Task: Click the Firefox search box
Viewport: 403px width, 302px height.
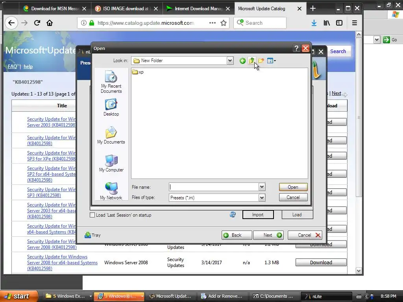Action: tap(260, 23)
